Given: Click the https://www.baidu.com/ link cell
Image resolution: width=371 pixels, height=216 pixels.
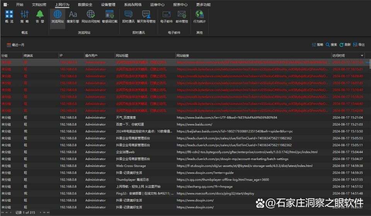Looking at the screenshot, I should (x=194, y=124).
